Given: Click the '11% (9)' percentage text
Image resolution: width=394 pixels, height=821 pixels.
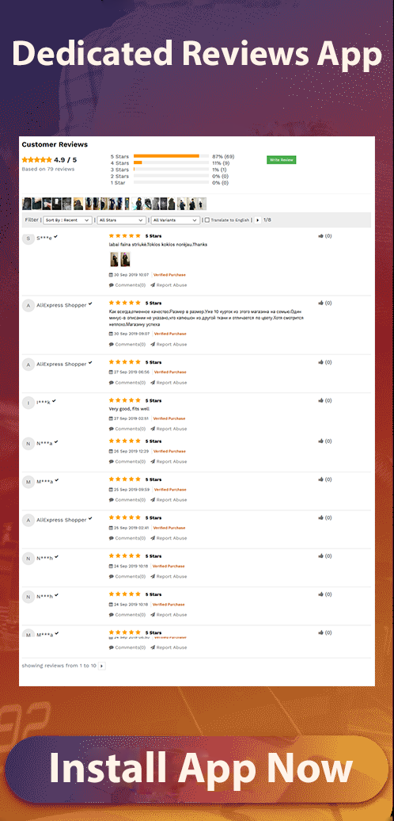Looking at the screenshot, I should (x=221, y=163).
